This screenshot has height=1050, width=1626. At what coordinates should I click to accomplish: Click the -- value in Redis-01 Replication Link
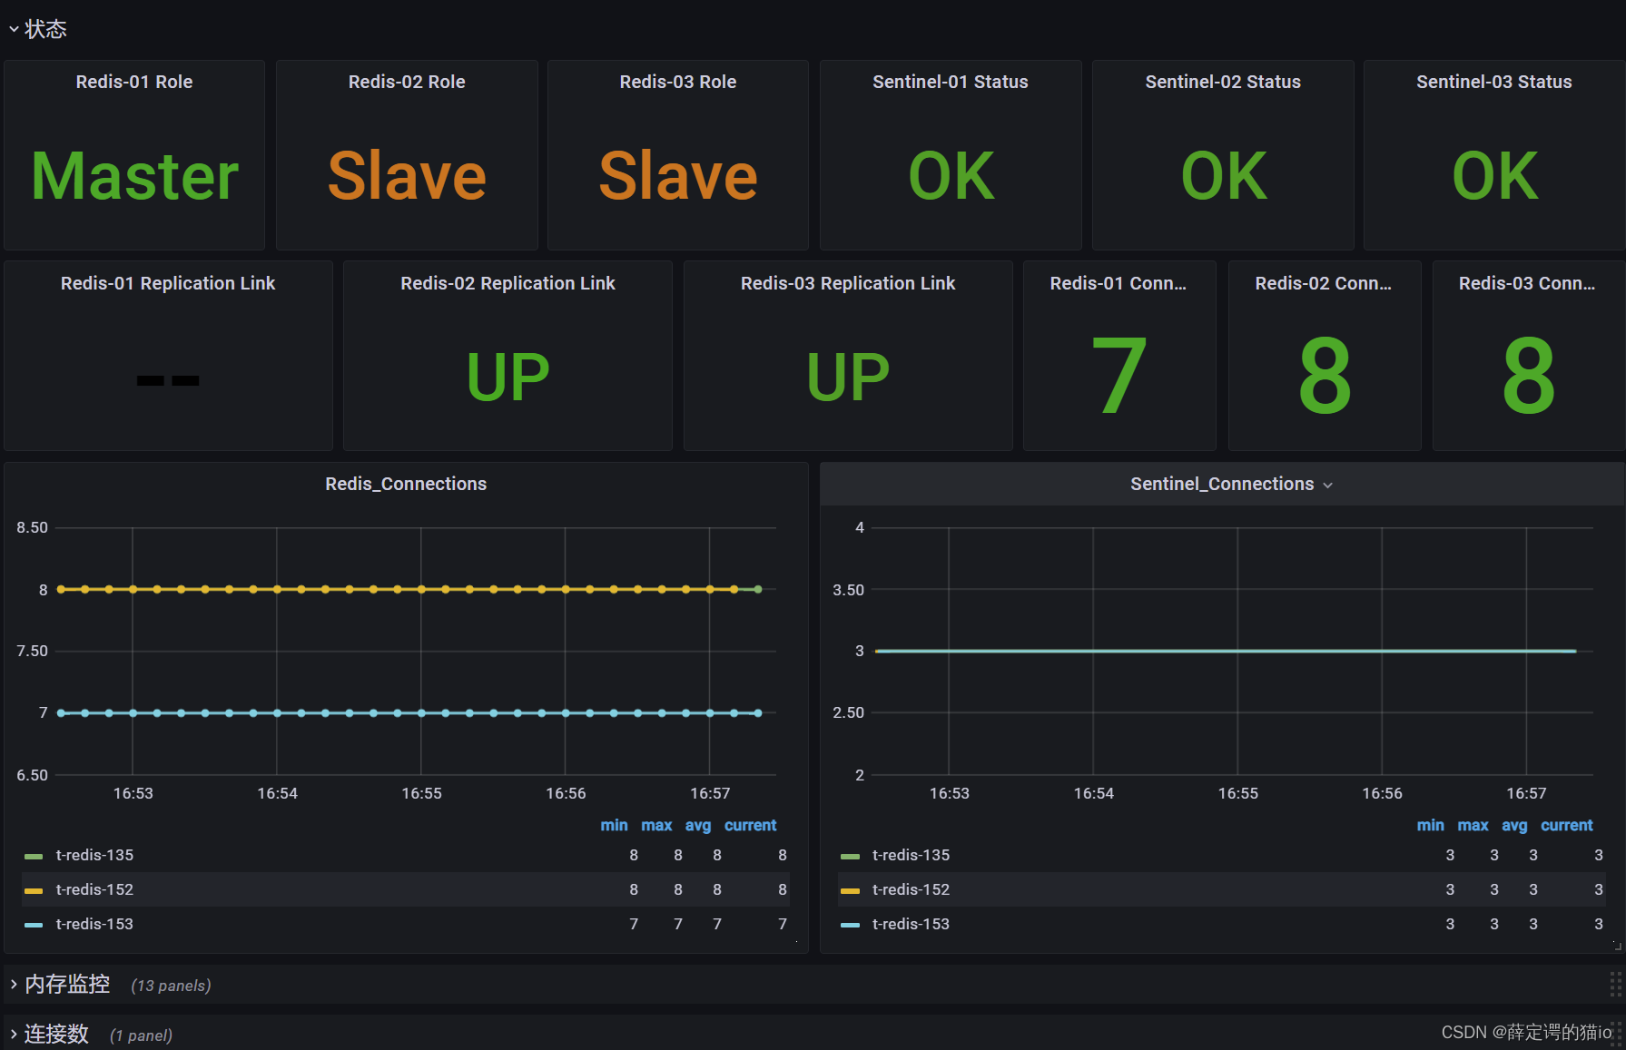[x=168, y=381]
